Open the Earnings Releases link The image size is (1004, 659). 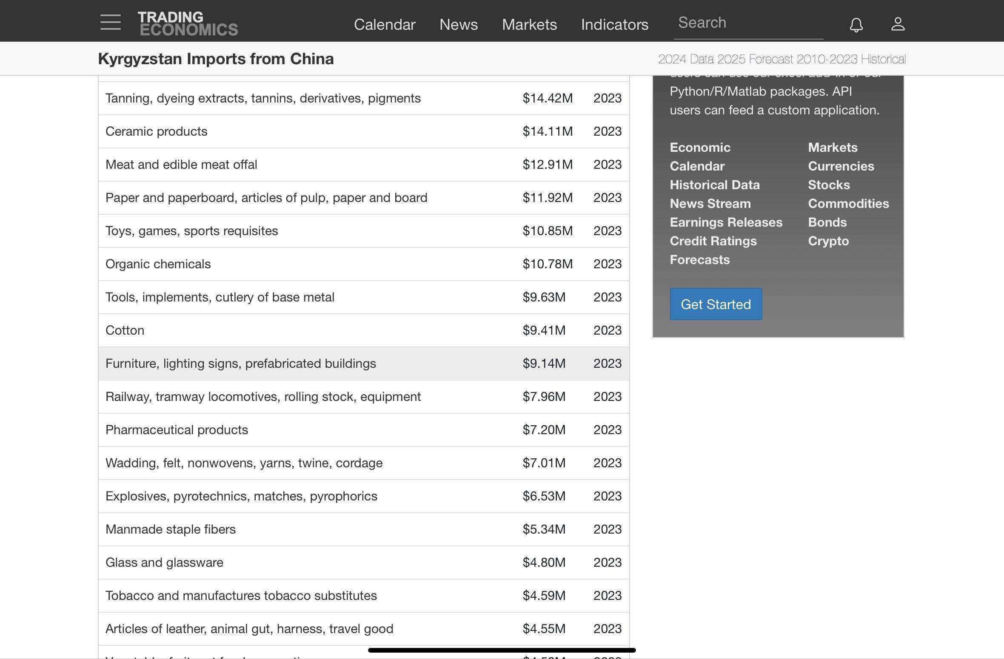click(726, 222)
